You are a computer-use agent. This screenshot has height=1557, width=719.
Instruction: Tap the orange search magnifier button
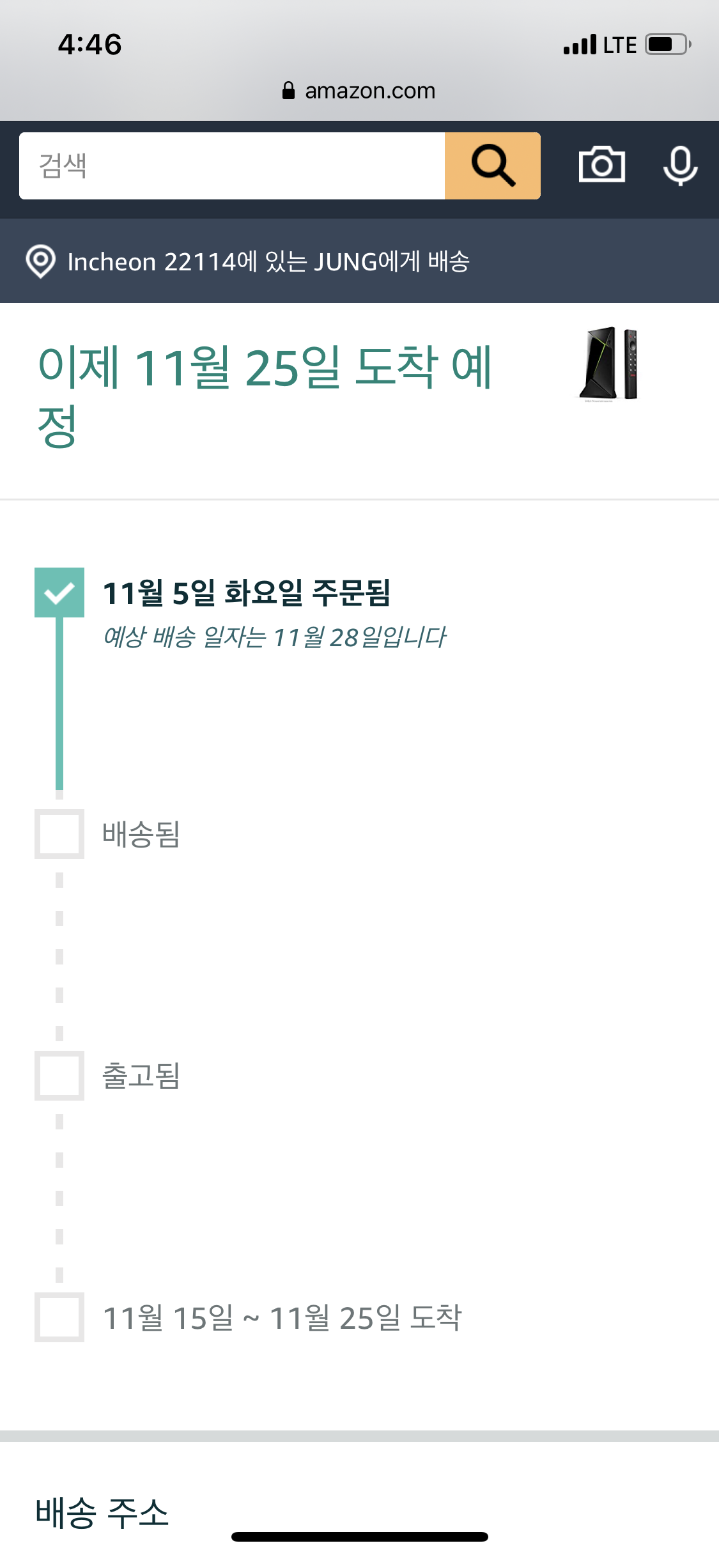492,166
